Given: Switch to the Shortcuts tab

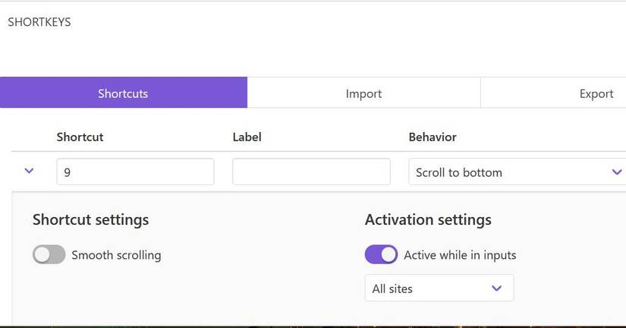Looking at the screenshot, I should (x=123, y=93).
